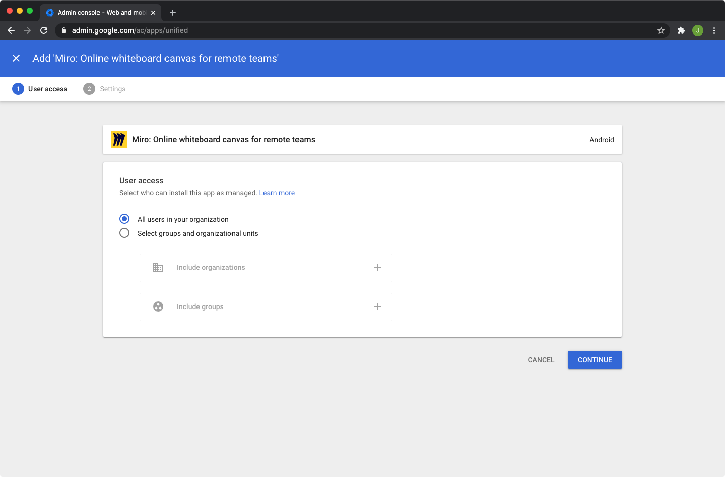725x477 pixels.
Task: Switch to Admin console browser tab
Action: [101, 13]
